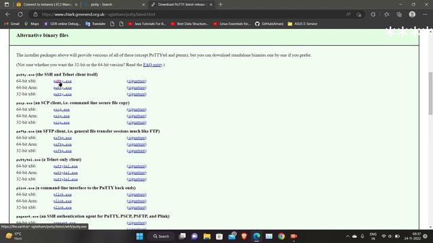Open the browser Favorites star icon
The width and height of the screenshot is (433, 243).
point(386,14)
